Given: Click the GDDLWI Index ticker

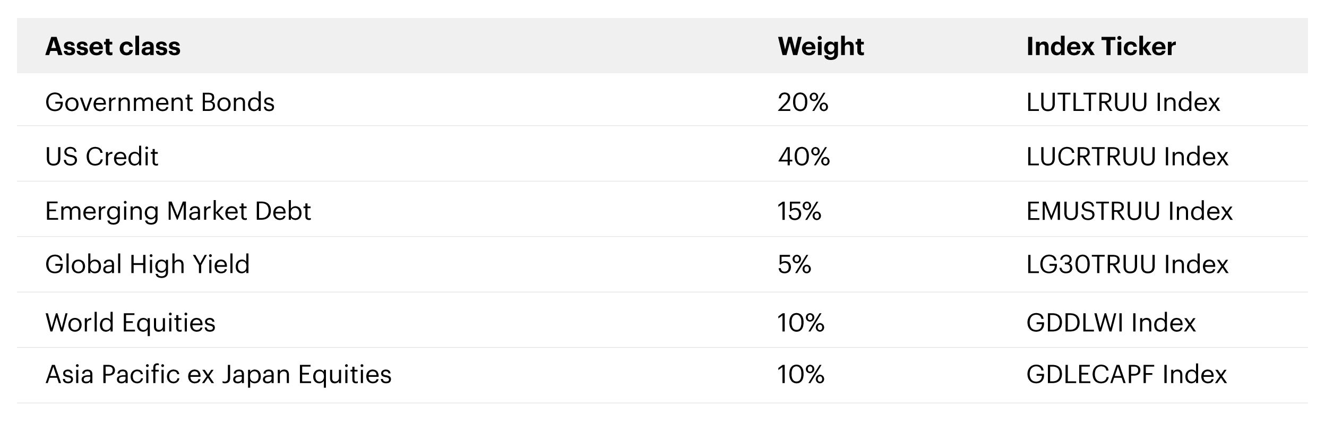Looking at the screenshot, I should pos(1111,323).
